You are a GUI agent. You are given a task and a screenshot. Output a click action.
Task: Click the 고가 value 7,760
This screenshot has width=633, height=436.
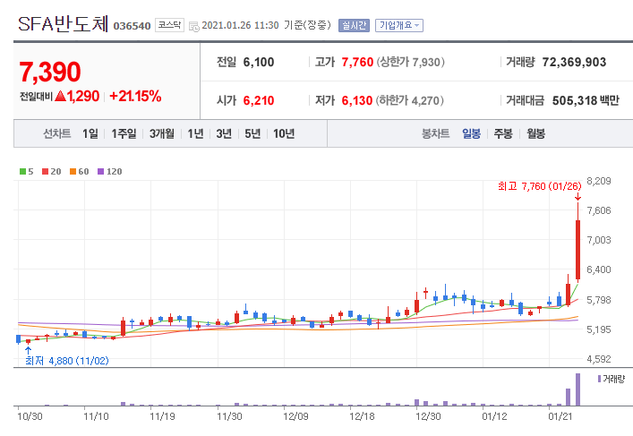tap(357, 62)
